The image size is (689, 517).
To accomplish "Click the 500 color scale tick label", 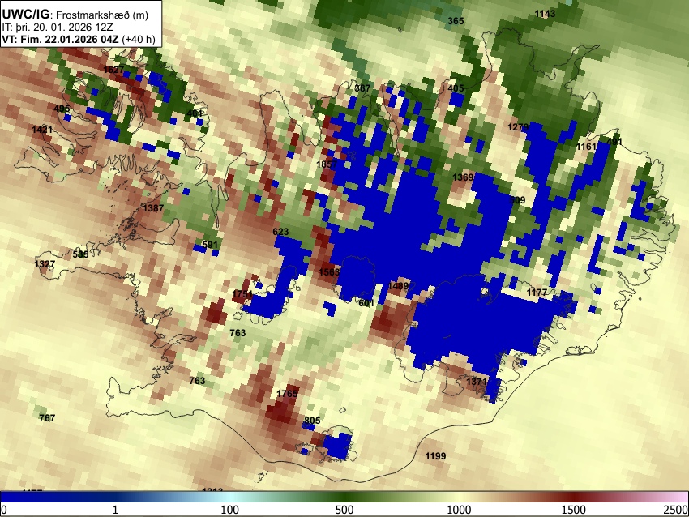I will point(344,510).
